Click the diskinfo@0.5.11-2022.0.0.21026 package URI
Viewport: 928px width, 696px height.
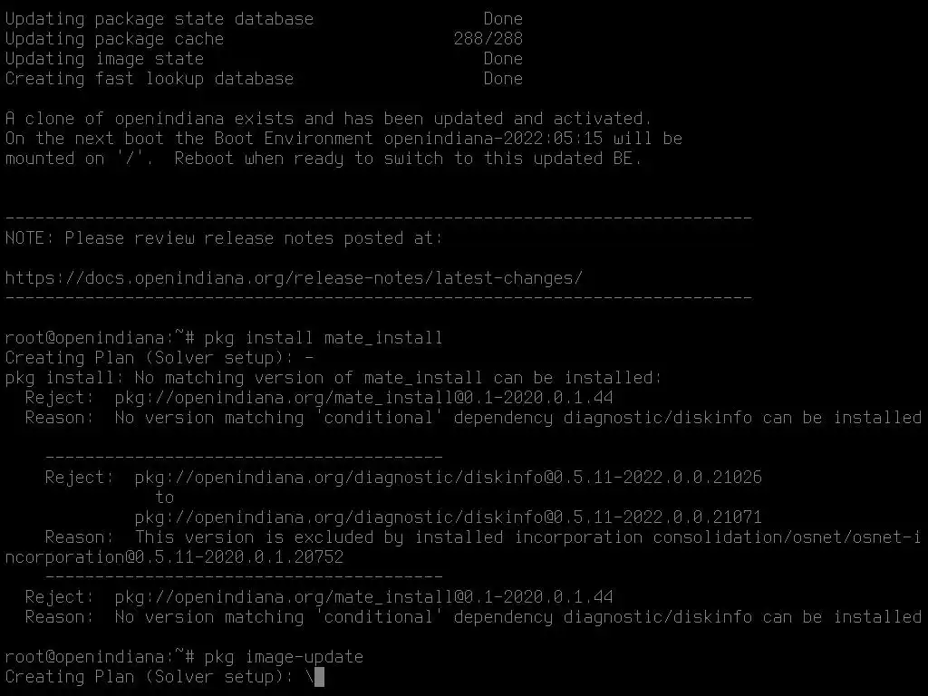(x=448, y=478)
